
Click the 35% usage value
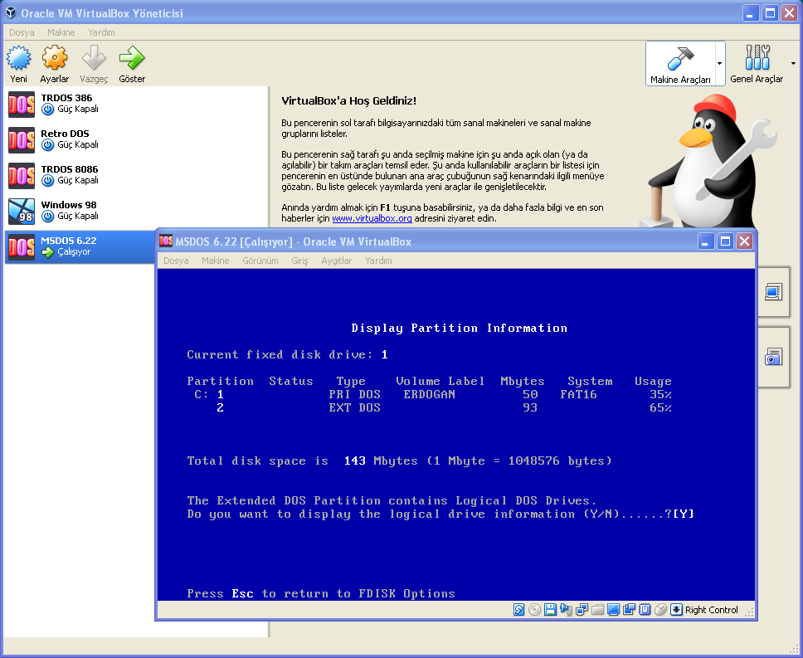coord(660,394)
